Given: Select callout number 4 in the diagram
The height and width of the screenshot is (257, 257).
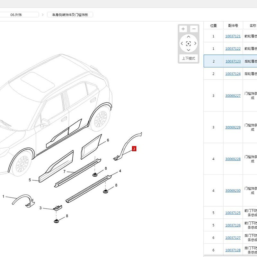Looking at the screenshot, I should pyautogui.click(x=120, y=171).
